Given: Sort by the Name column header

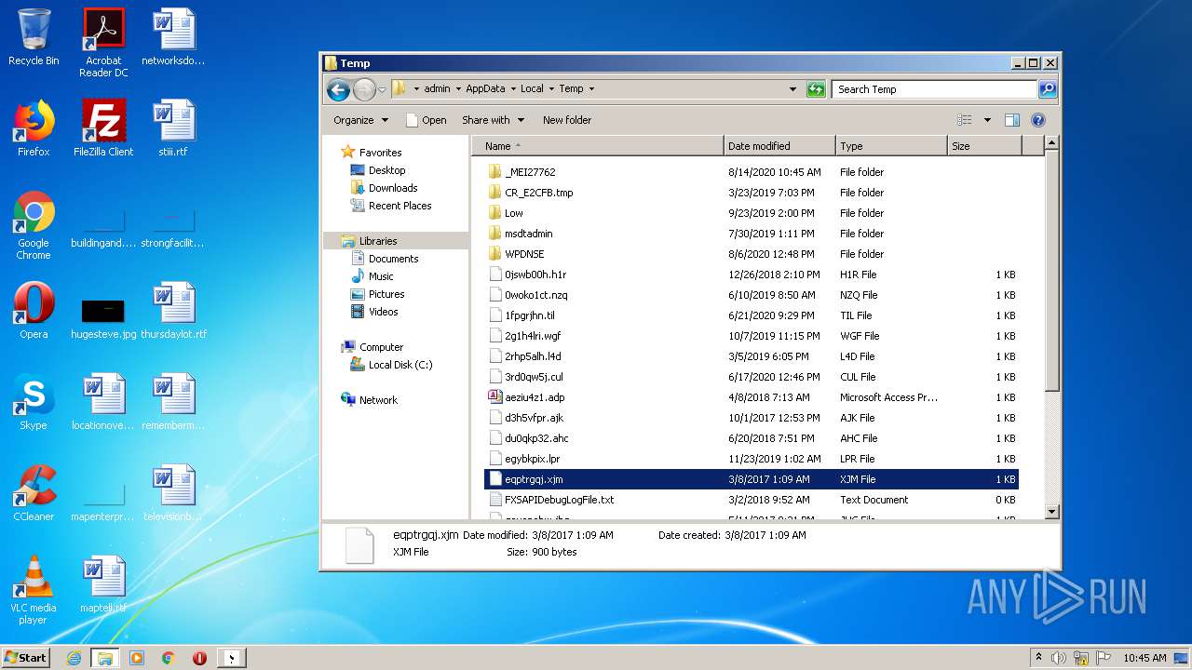Looking at the screenshot, I should [597, 146].
